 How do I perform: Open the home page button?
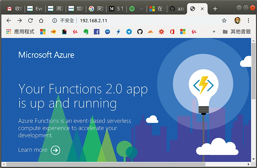pyautogui.click(x=41, y=20)
